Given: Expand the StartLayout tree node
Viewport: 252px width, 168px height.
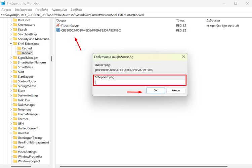Looking at the screenshot, I should coord(11,77).
